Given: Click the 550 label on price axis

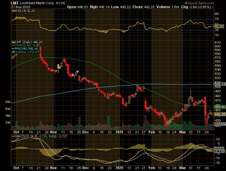Looking at the screenshot, I should [x=218, y=65].
